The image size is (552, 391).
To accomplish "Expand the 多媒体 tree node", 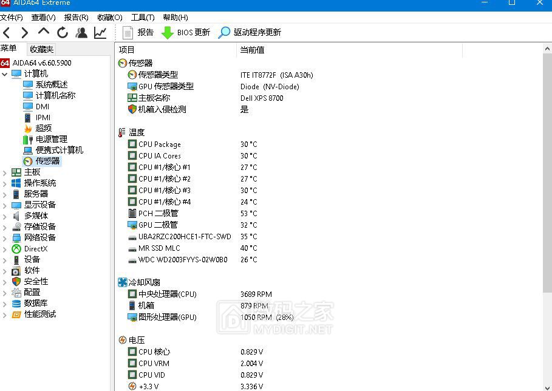I will pos(5,216).
